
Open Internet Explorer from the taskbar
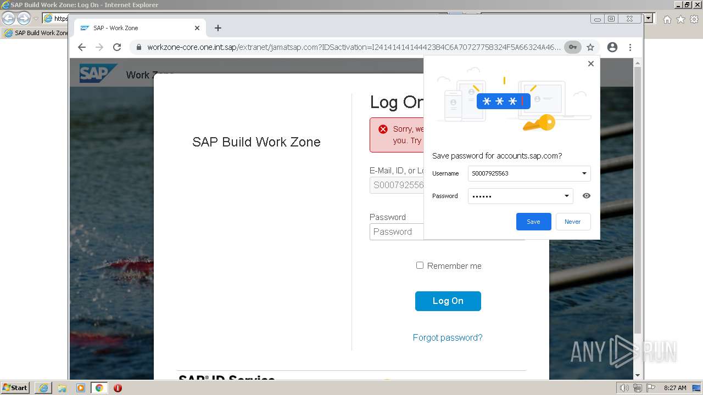tap(43, 388)
